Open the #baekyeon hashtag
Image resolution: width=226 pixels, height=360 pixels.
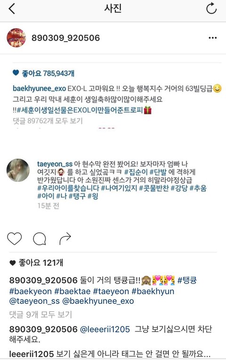(x=31, y=291)
